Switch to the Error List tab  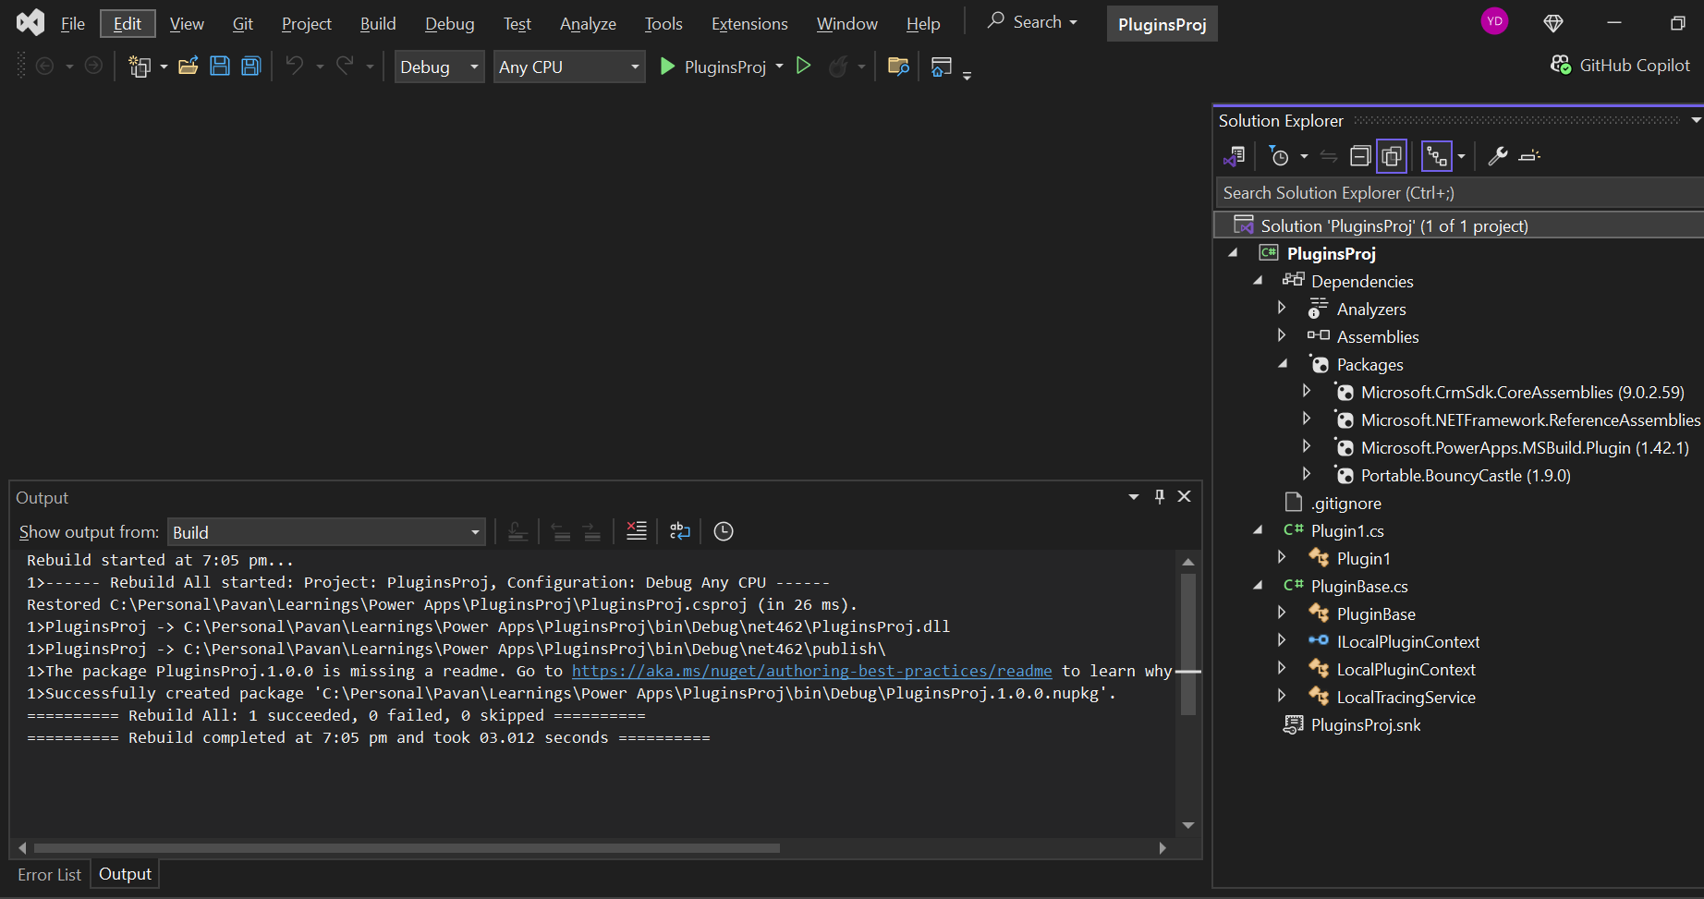[50, 874]
